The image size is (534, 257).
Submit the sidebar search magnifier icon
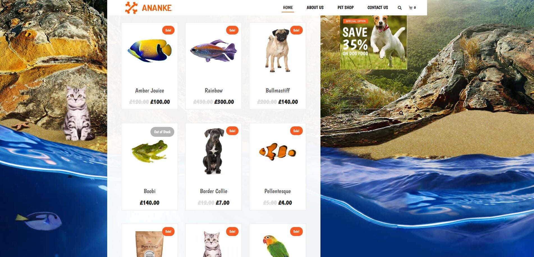[401, 113]
